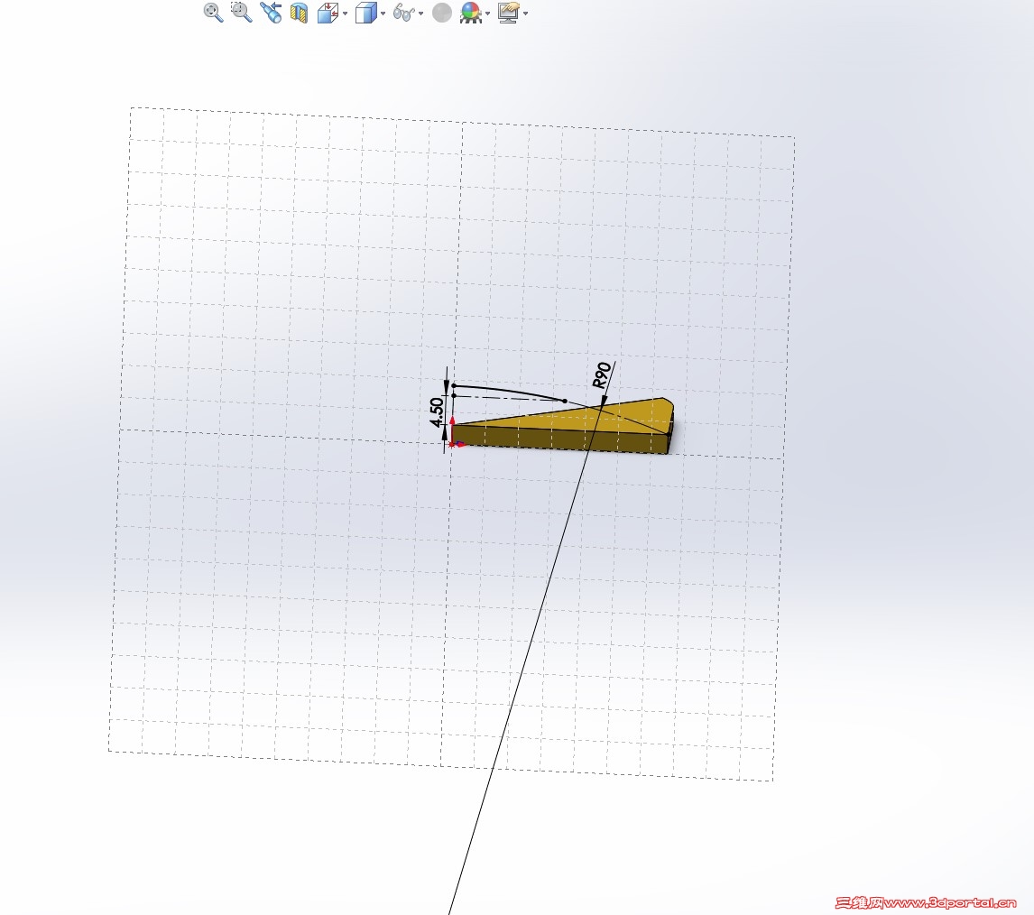The height and width of the screenshot is (915, 1034).
Task: Toggle the Section View tool
Action: (x=300, y=14)
